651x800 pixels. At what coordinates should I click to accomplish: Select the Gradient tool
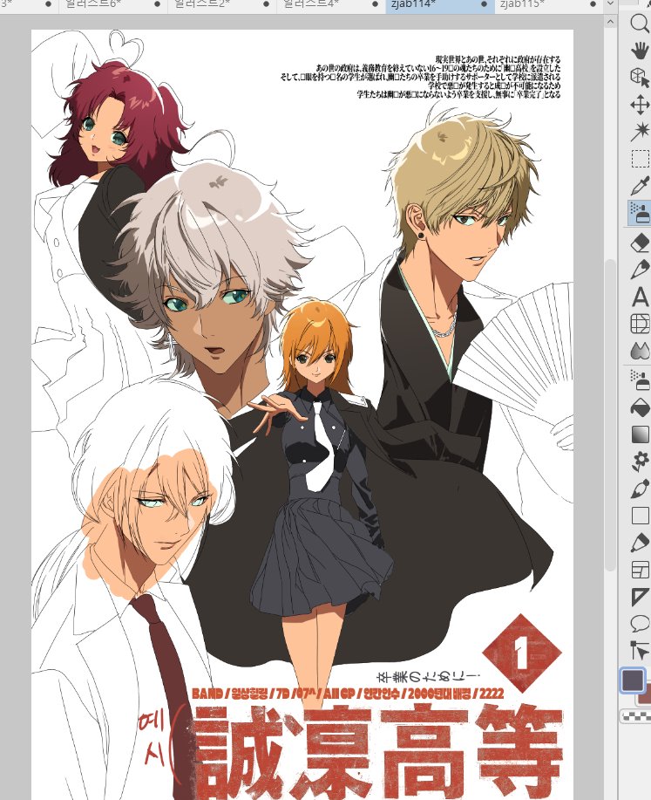[x=640, y=434]
